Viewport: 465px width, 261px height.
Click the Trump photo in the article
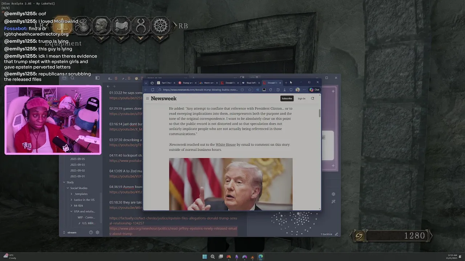tap(231, 184)
